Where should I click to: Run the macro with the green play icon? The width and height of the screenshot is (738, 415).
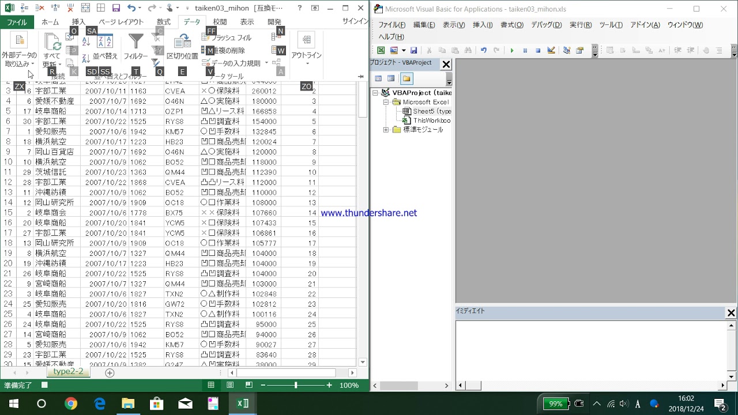tap(511, 51)
